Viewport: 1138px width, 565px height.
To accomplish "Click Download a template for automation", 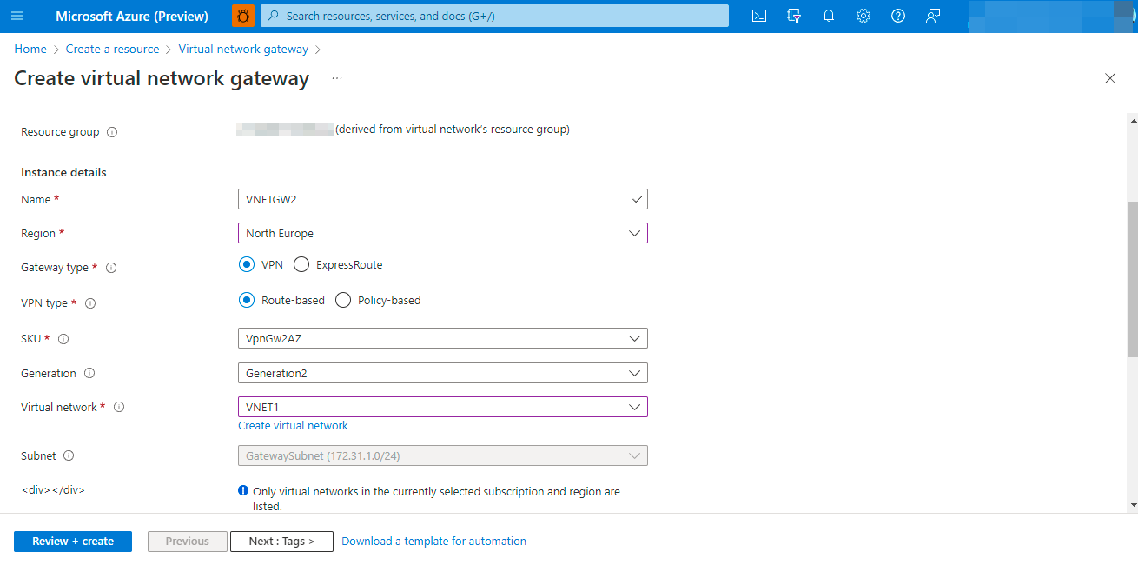I will (433, 541).
